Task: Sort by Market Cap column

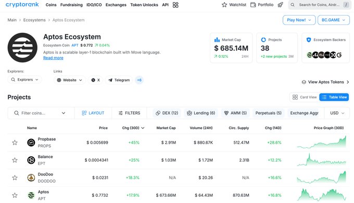Action: [x=166, y=128]
